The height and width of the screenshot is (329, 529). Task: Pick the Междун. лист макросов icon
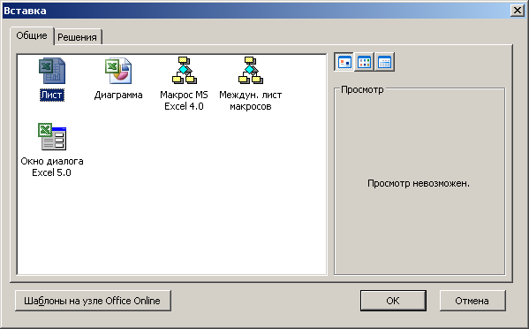pos(250,70)
